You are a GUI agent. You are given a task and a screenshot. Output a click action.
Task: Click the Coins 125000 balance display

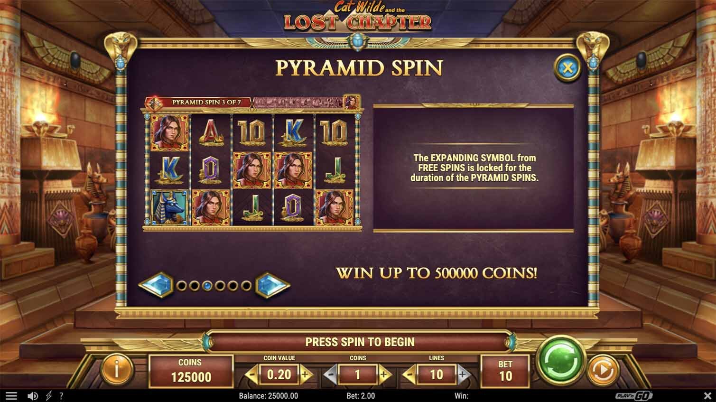190,371
